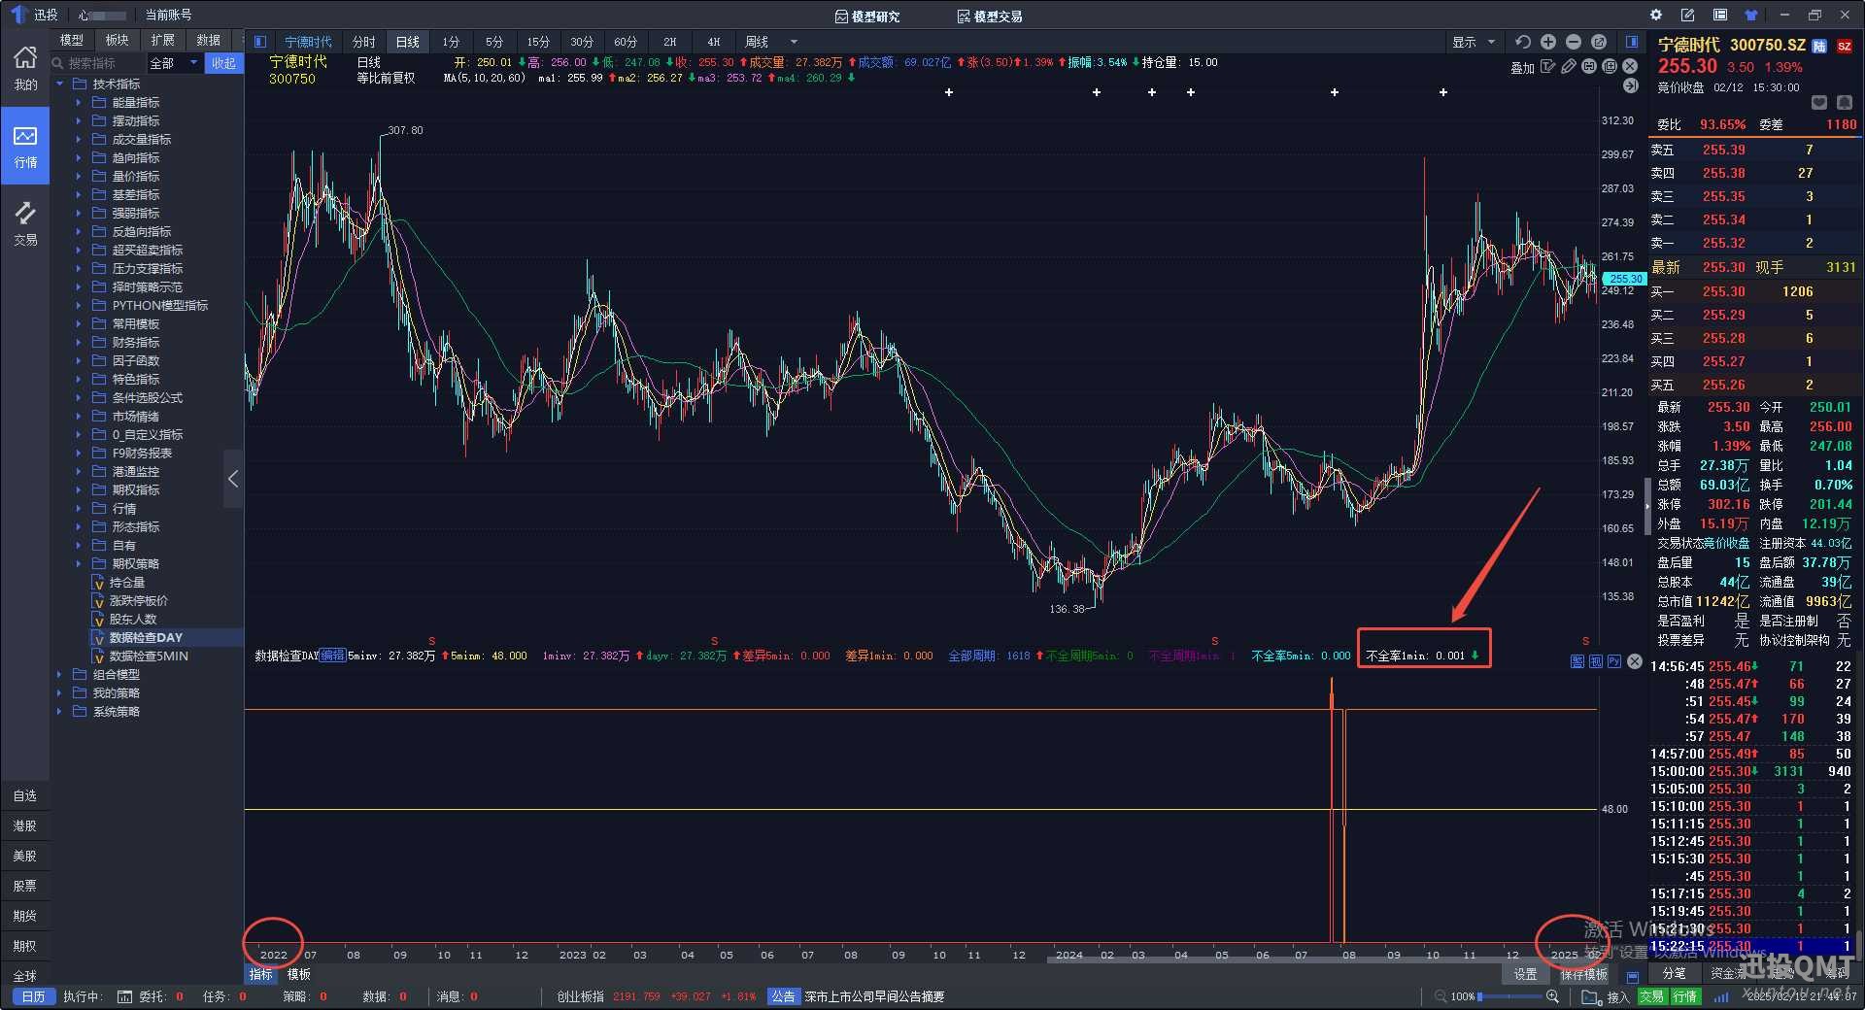Click the magnifier zoom icon in status bar
Screen dimensions: 1865x1010
(1552, 996)
